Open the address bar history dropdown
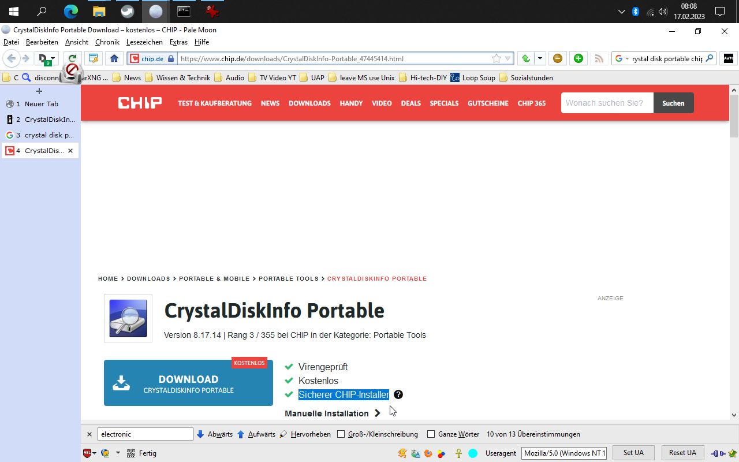 [508, 58]
